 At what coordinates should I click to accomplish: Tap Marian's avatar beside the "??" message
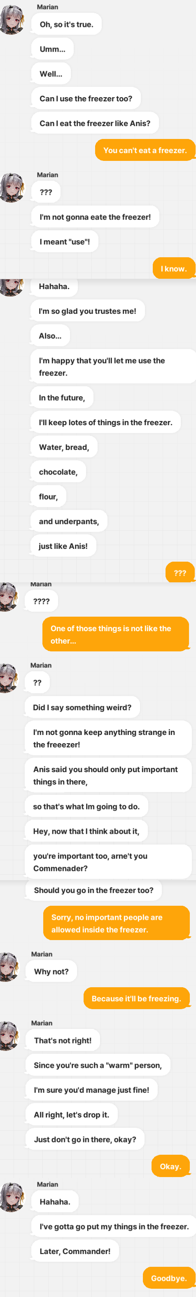tap(9, 678)
